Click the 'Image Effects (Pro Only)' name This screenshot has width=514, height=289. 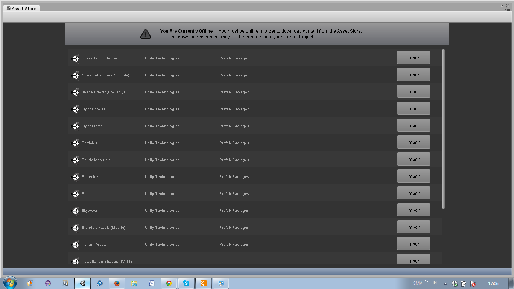pos(103,92)
